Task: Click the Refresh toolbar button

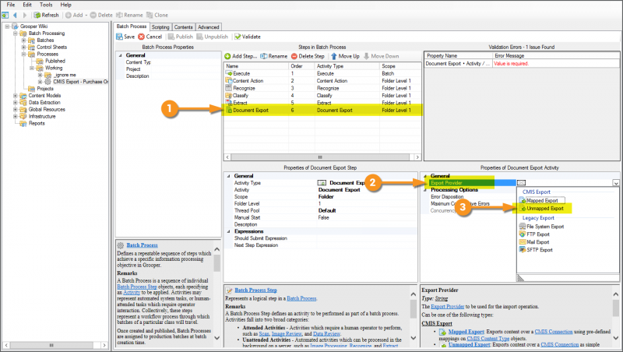Action: pyautogui.click(x=46, y=15)
